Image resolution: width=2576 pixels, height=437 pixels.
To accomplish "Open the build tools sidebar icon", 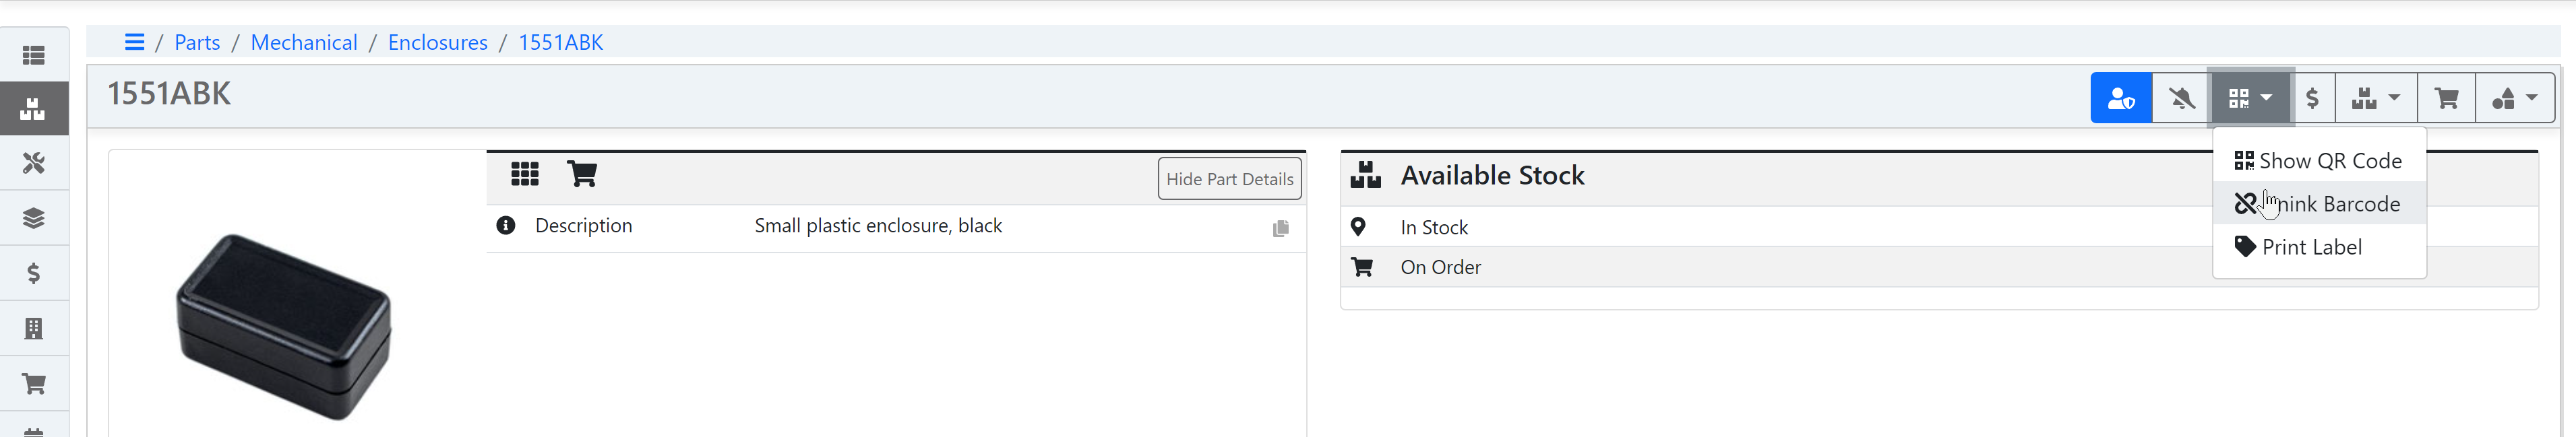I will (x=34, y=163).
